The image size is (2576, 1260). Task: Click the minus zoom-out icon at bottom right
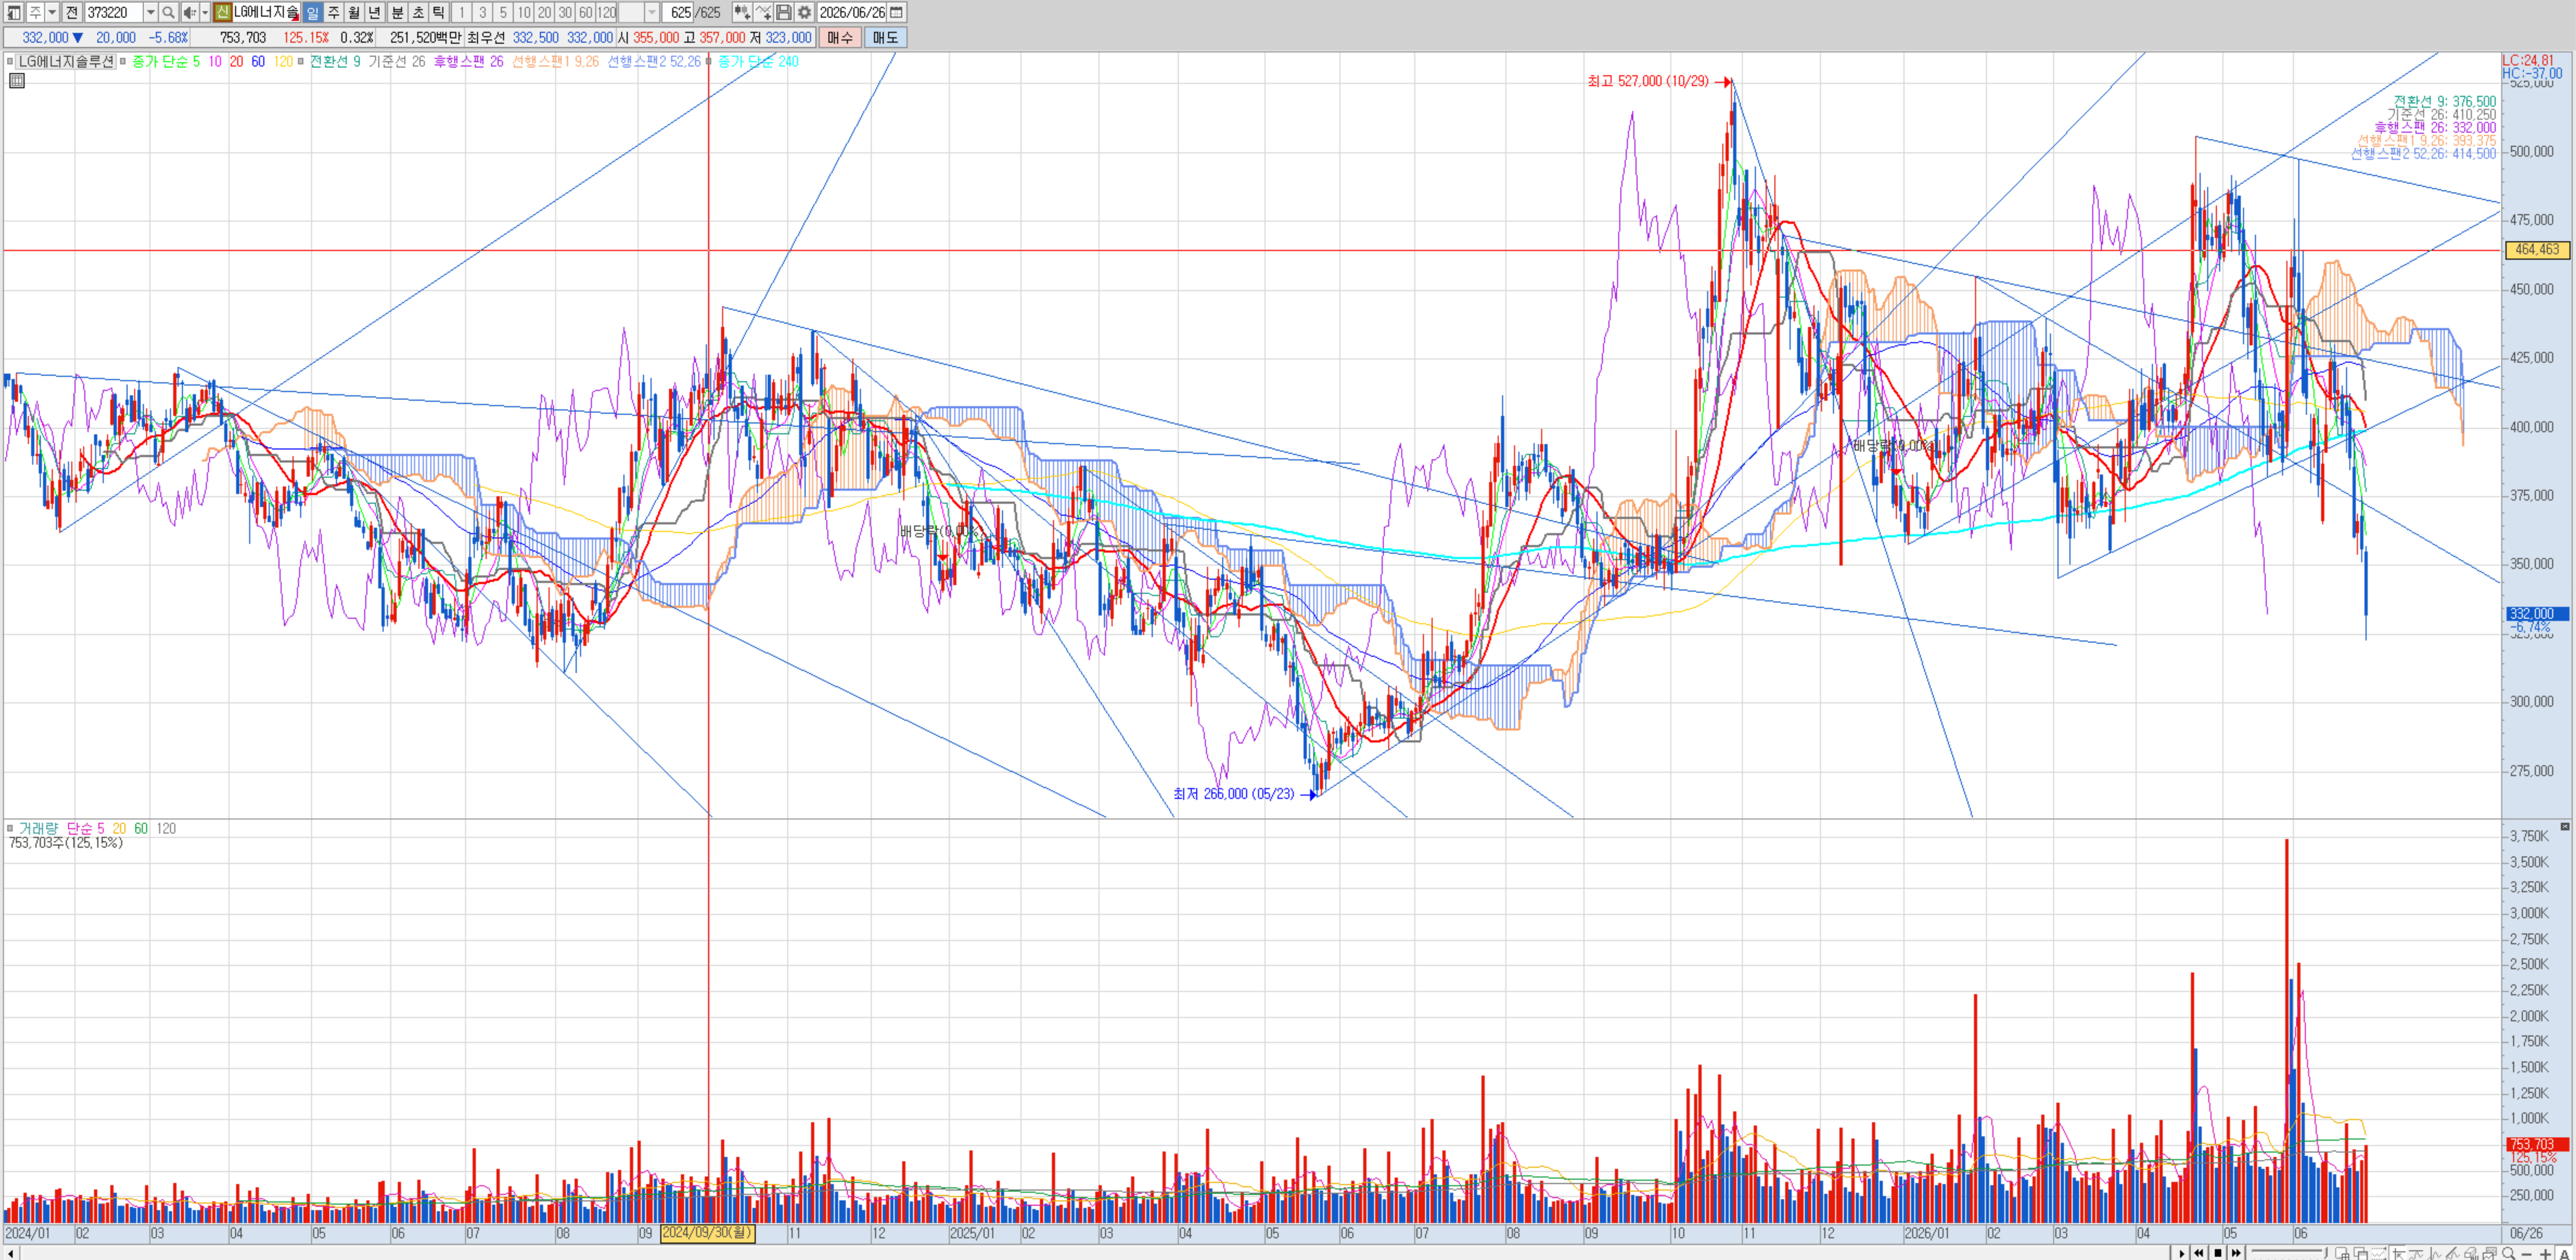(x=2527, y=1253)
